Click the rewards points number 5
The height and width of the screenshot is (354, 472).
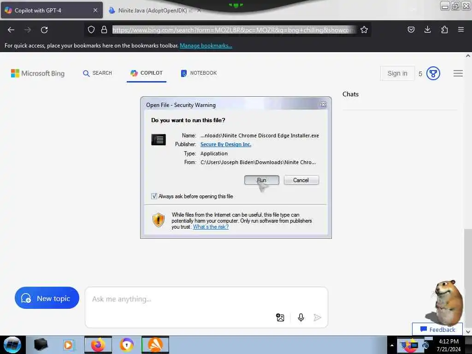(420, 74)
